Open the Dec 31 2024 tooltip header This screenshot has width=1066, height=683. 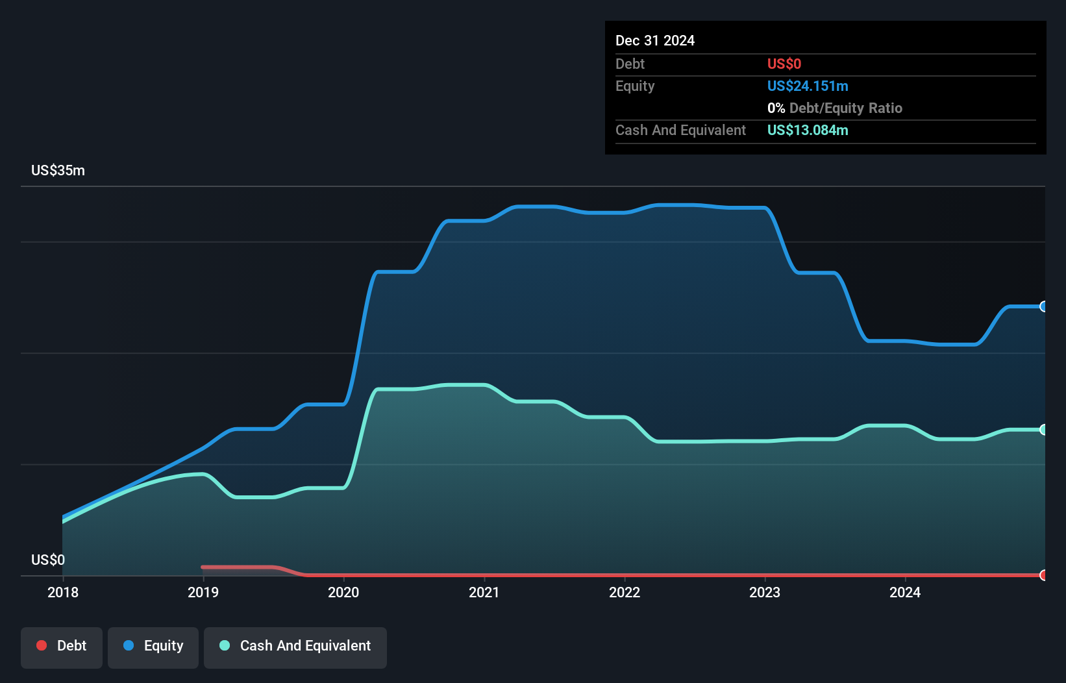click(655, 40)
